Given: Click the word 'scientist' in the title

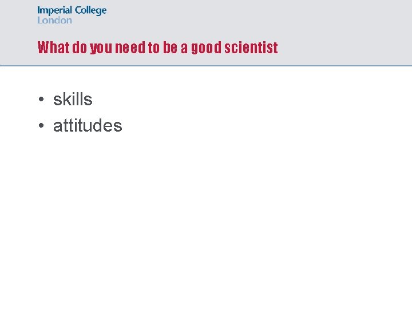Looking at the screenshot, I should coord(251,47).
